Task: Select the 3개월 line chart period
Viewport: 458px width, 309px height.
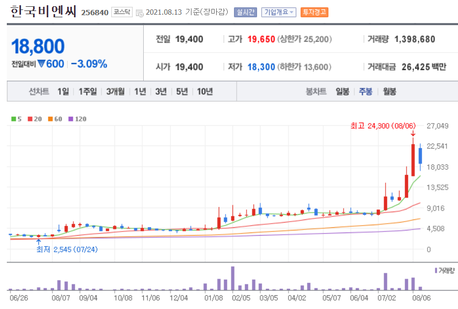Action: [115, 92]
